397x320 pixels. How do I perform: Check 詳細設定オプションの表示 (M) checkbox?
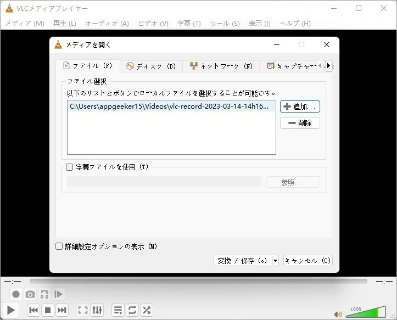(x=59, y=246)
